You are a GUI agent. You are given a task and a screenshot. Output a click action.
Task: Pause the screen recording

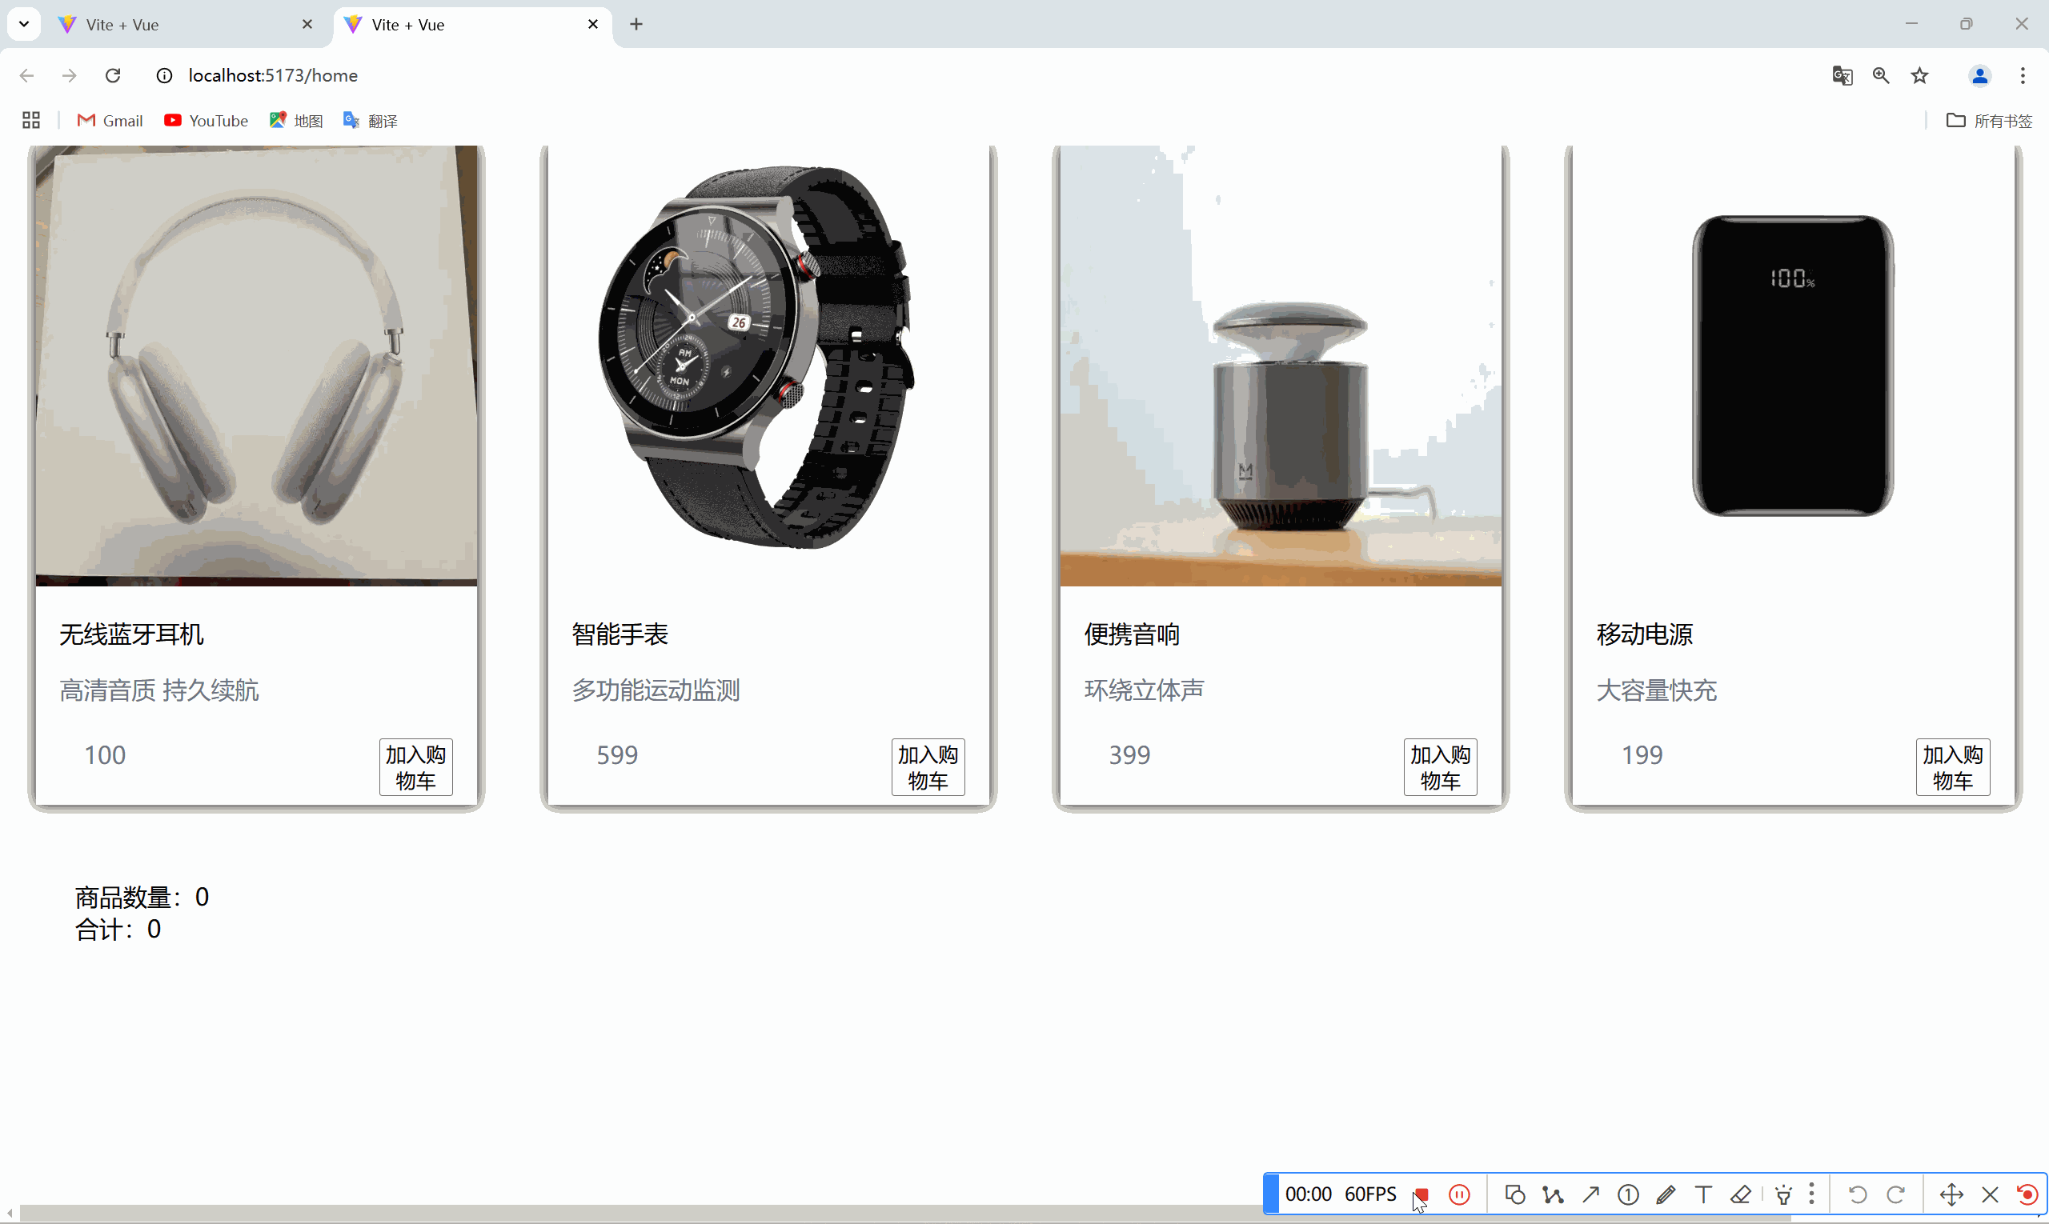click(1460, 1194)
